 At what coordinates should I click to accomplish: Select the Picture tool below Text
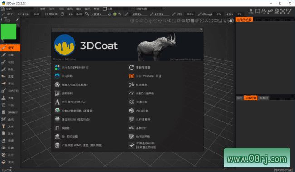pyautogui.click(x=10, y=134)
